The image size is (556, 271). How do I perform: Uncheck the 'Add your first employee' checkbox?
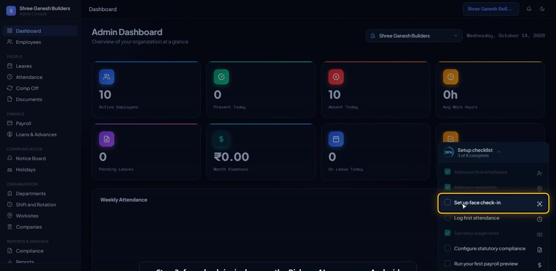pos(448,172)
